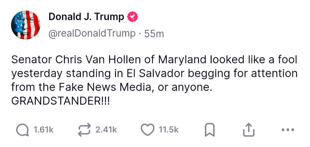
Task: Open the @realDonaldTrump handle link
Action: click(92, 34)
